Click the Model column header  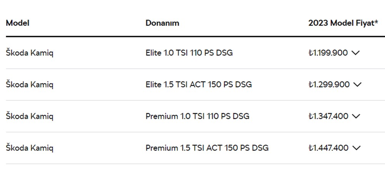(x=18, y=23)
